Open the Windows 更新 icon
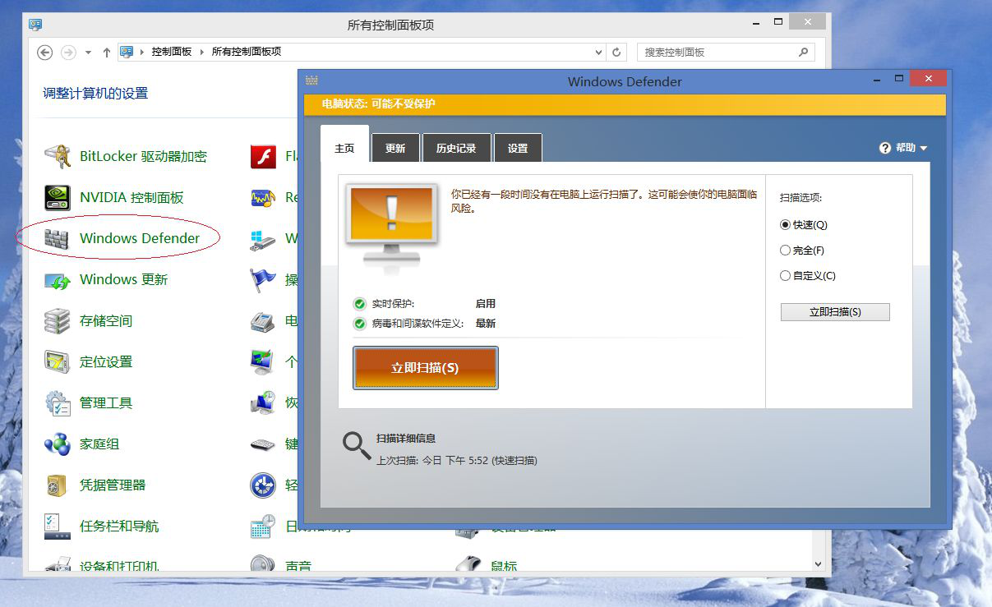Image resolution: width=992 pixels, height=607 pixels. pos(58,280)
